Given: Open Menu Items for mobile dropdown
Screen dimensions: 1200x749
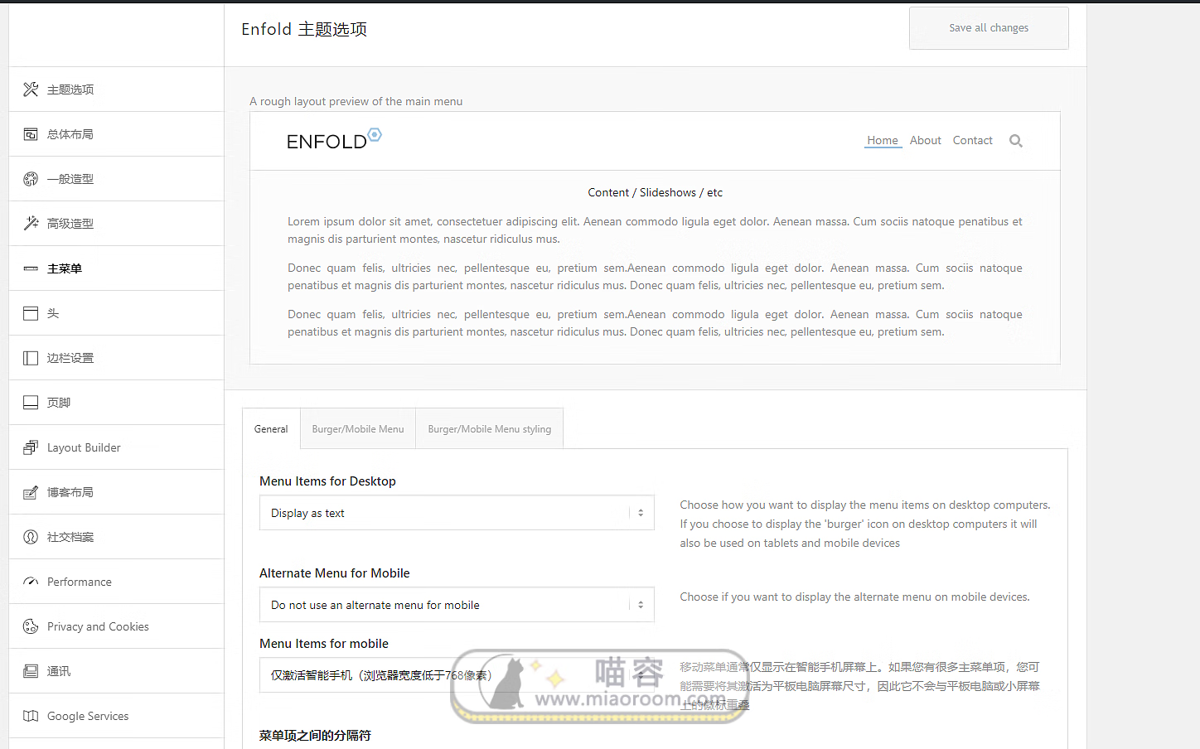Looking at the screenshot, I should pyautogui.click(x=457, y=675).
